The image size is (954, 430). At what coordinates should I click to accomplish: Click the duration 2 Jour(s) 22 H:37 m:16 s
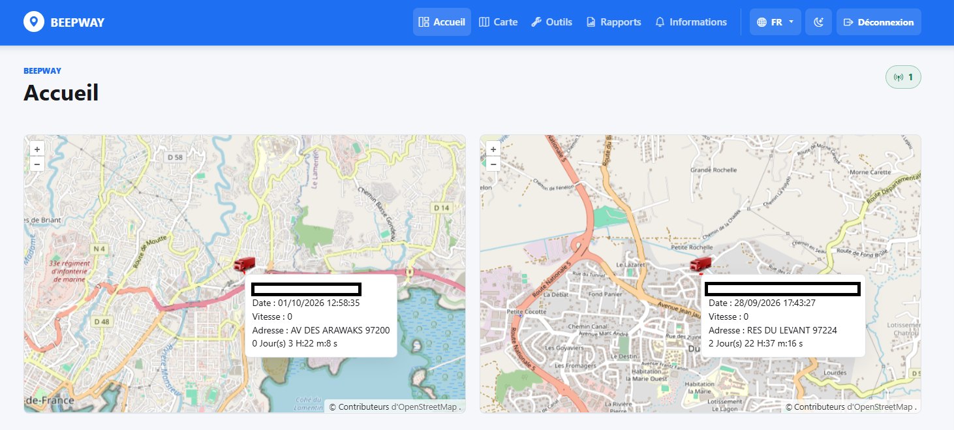[x=756, y=343]
